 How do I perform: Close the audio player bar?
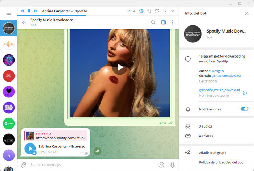click(173, 11)
